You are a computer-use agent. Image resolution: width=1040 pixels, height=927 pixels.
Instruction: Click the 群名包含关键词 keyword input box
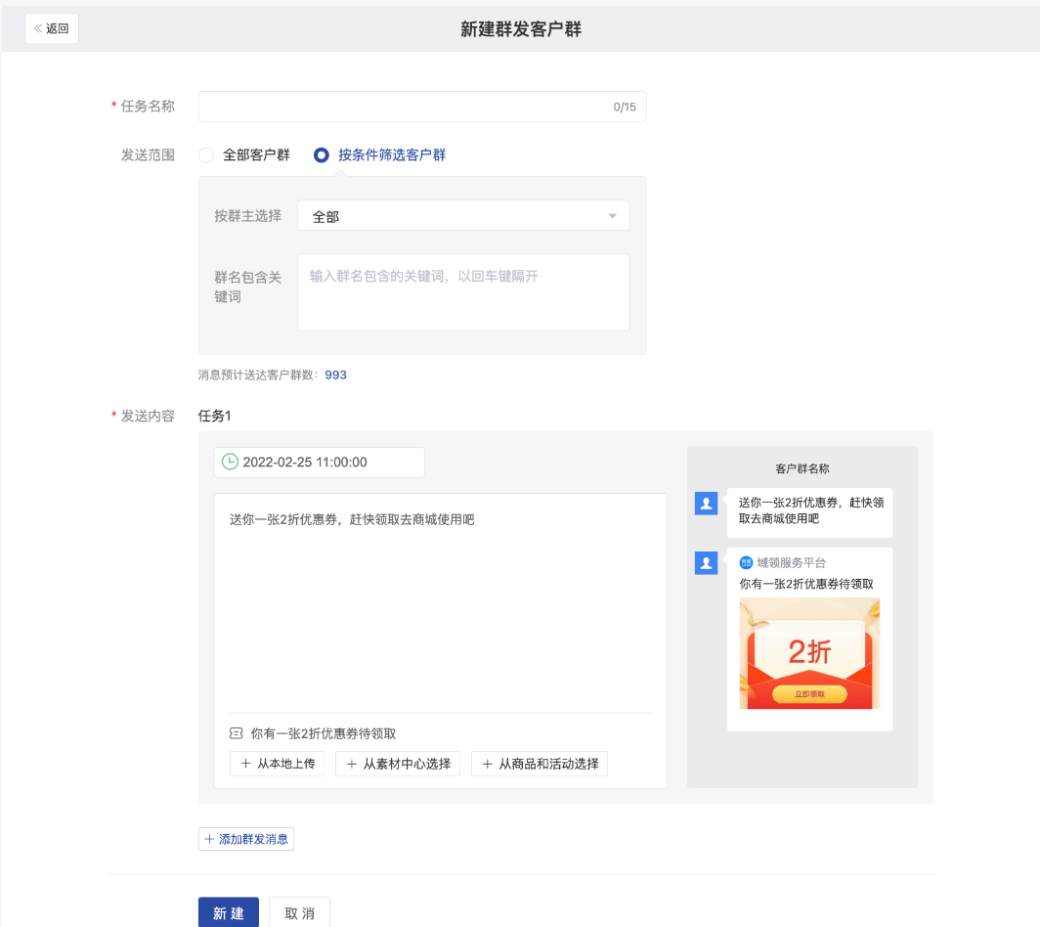point(463,292)
